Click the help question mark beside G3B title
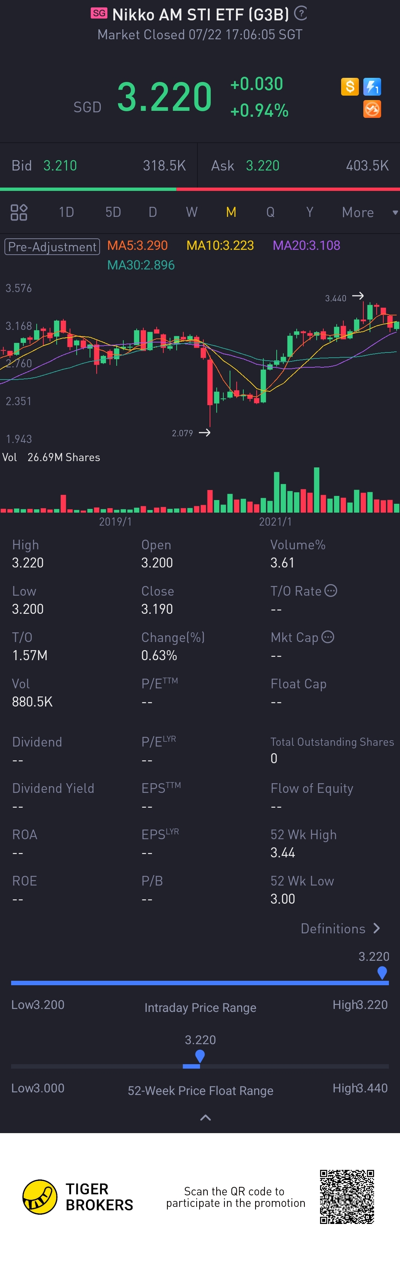The height and width of the screenshot is (1261, 400). [x=301, y=13]
